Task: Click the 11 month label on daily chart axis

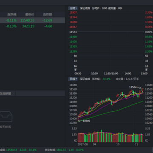Action: click(136, 144)
